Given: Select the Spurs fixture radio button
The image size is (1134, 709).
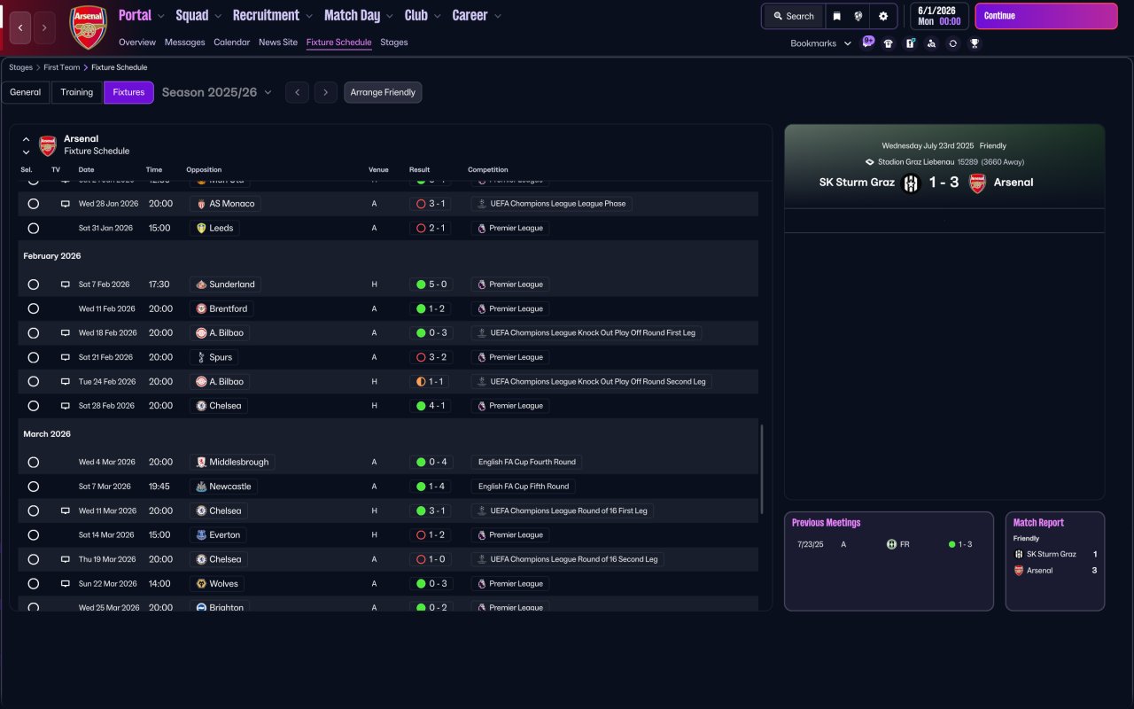Looking at the screenshot, I should (34, 357).
